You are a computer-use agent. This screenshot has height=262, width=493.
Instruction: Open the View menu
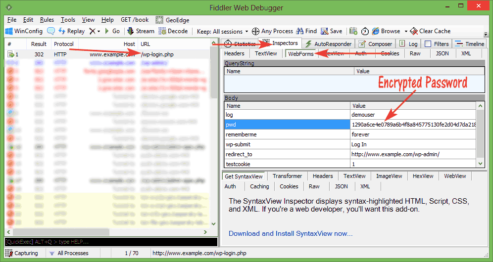tap(88, 20)
